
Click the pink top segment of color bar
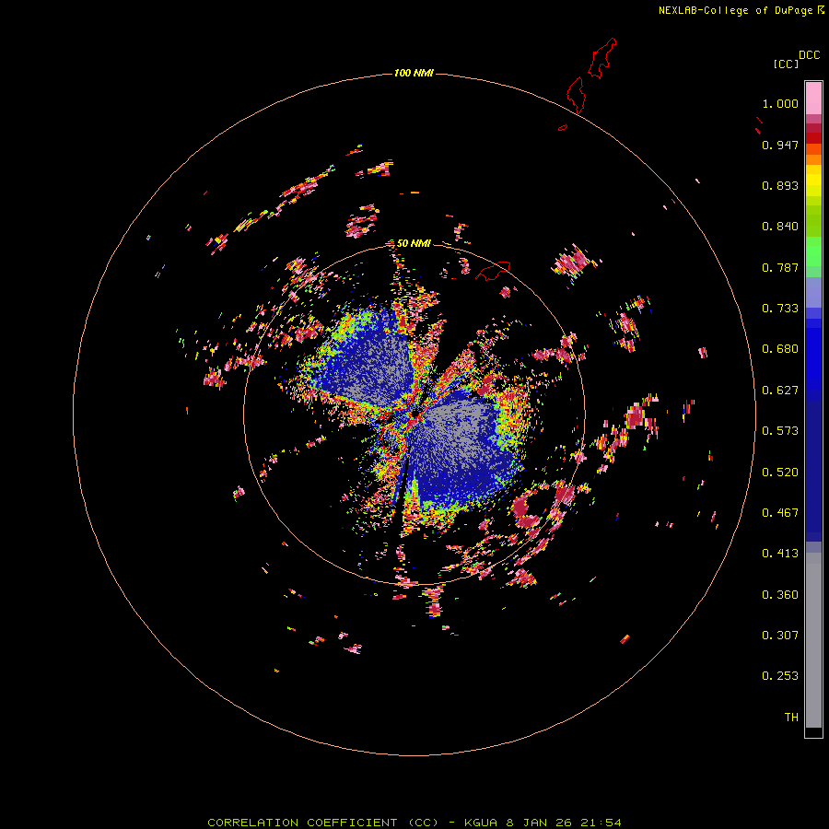813,98
